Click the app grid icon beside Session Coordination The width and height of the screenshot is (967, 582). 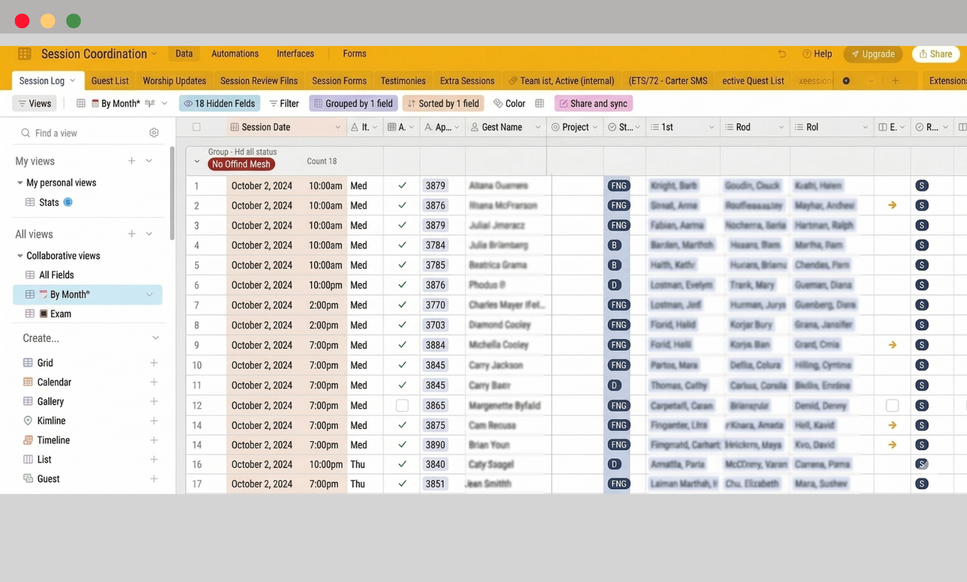point(24,54)
